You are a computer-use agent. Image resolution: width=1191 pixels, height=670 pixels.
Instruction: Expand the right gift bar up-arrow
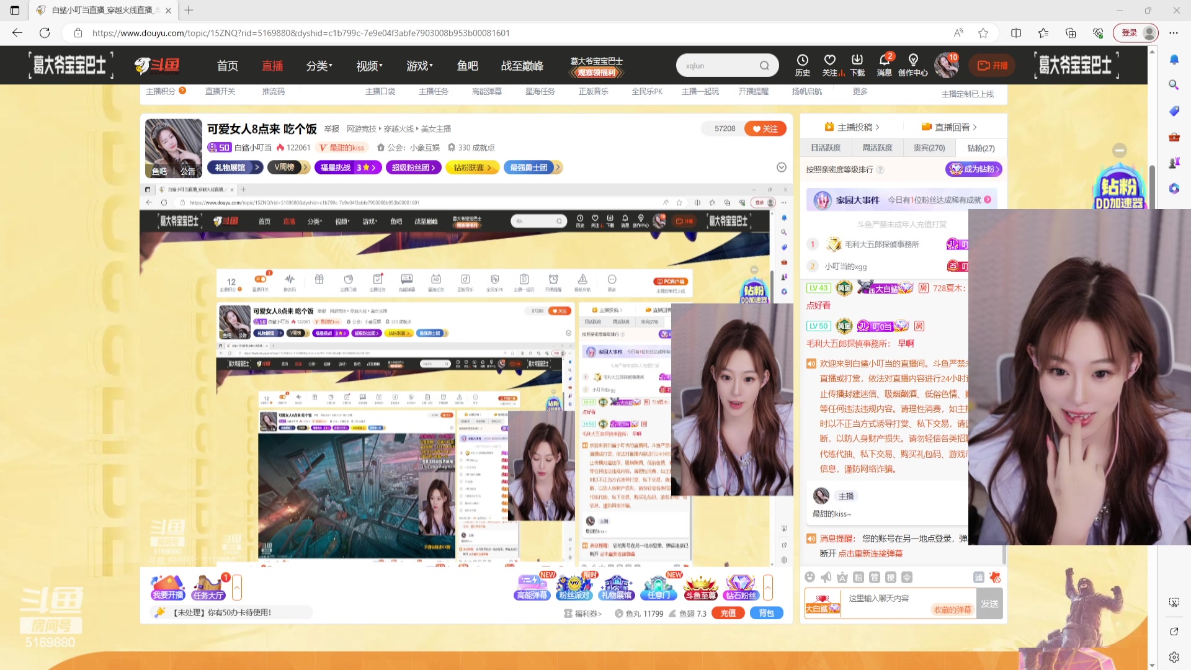point(768,587)
